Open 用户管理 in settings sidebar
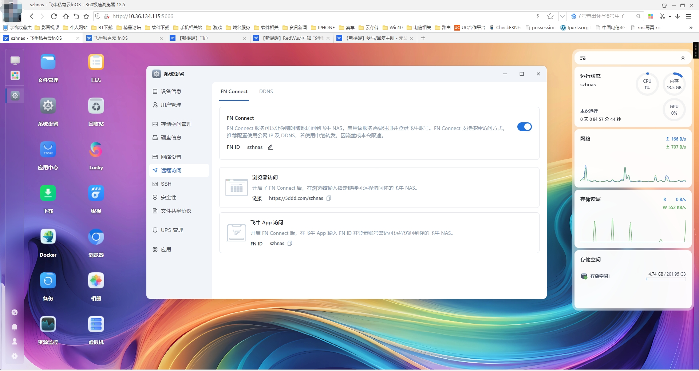699x371 pixels. coord(179,105)
